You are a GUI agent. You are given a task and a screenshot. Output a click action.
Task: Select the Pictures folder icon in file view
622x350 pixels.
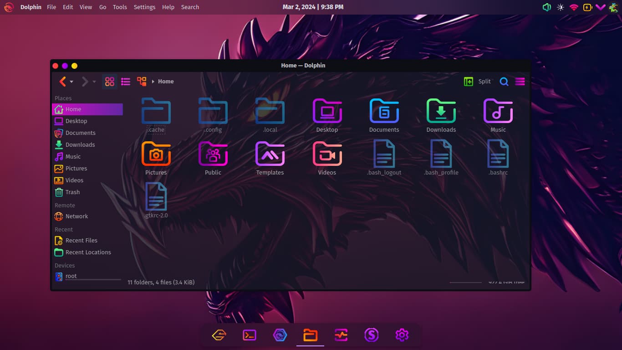[156, 154]
